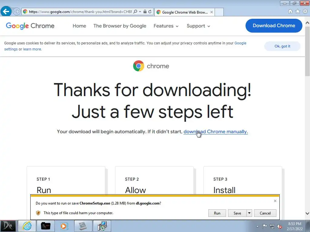Open the Google settings link

[x=240, y=43]
